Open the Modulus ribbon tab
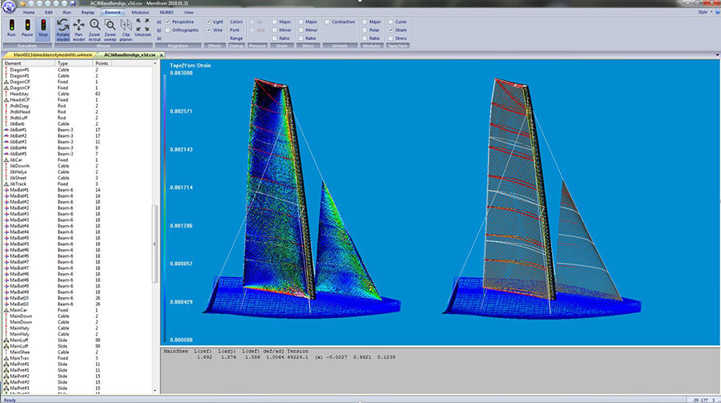The width and height of the screenshot is (721, 403). click(x=141, y=13)
